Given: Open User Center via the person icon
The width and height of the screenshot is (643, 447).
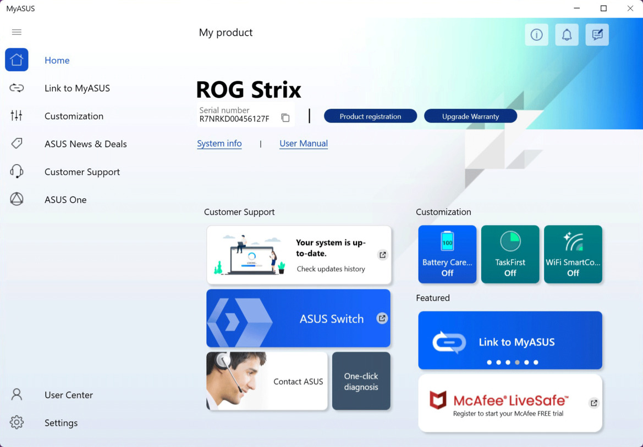Looking at the screenshot, I should coord(17,395).
